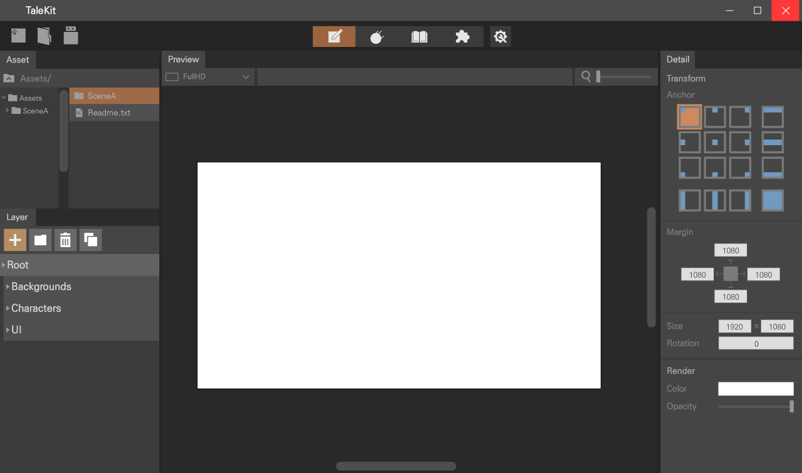
Task: Create a new project file
Action: pyautogui.click(x=18, y=36)
